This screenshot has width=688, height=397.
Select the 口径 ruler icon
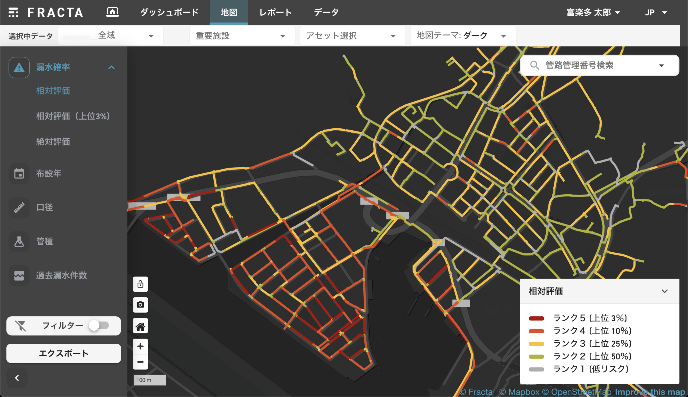click(19, 208)
